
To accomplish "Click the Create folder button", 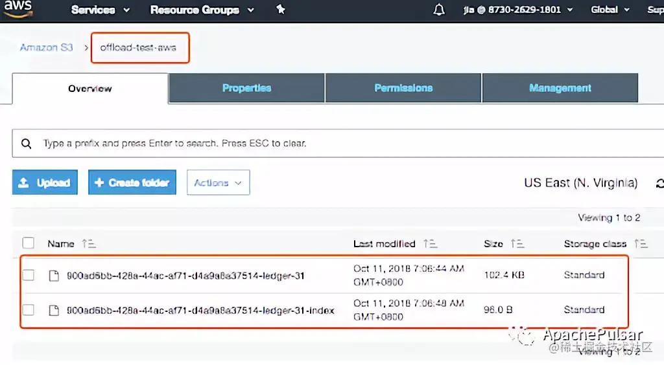I will [x=132, y=182].
